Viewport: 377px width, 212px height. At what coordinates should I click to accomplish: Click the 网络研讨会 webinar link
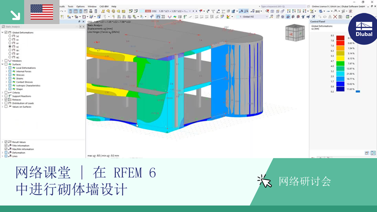[x=305, y=181]
